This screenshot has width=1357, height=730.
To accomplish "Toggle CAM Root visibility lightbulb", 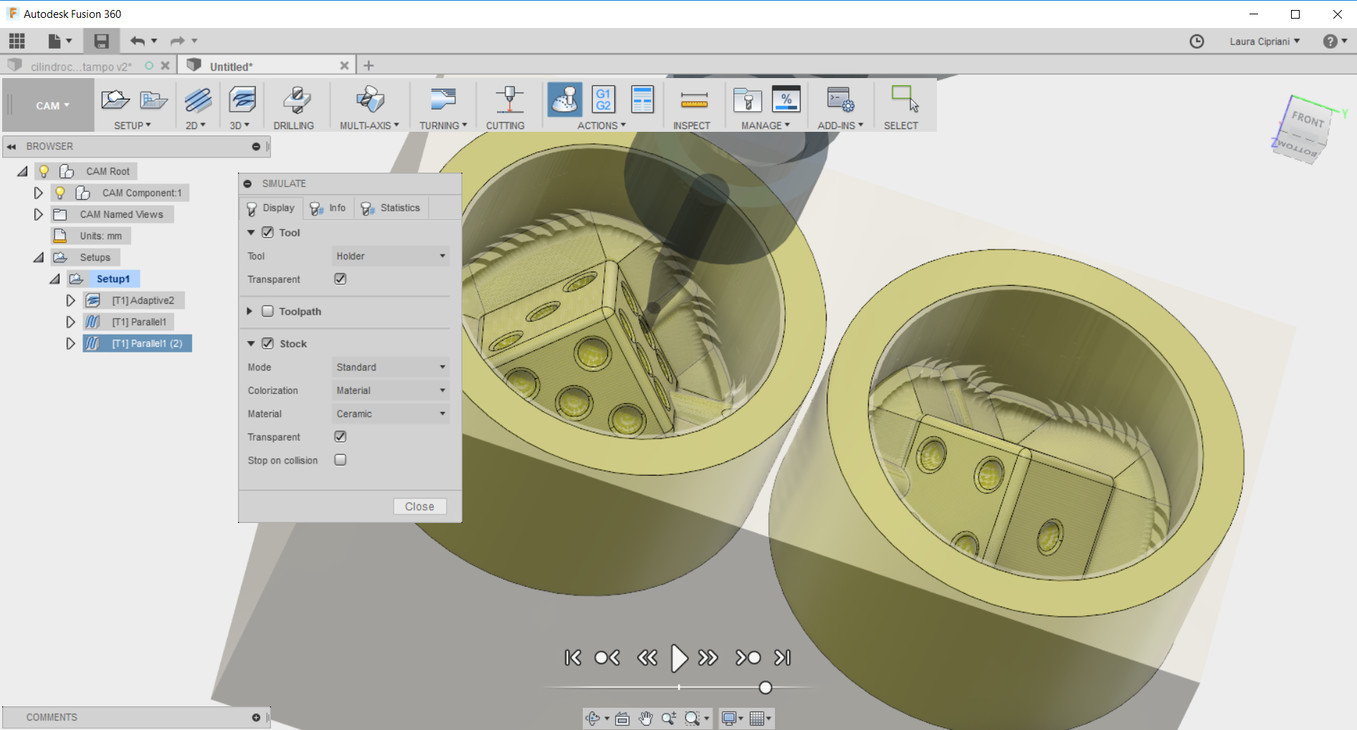I will (x=44, y=171).
